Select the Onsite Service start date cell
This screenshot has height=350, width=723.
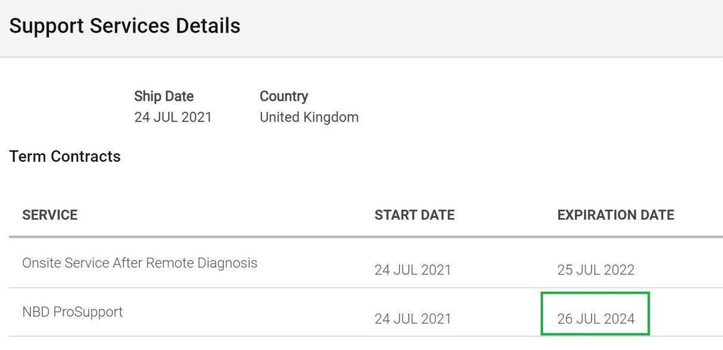(x=413, y=270)
